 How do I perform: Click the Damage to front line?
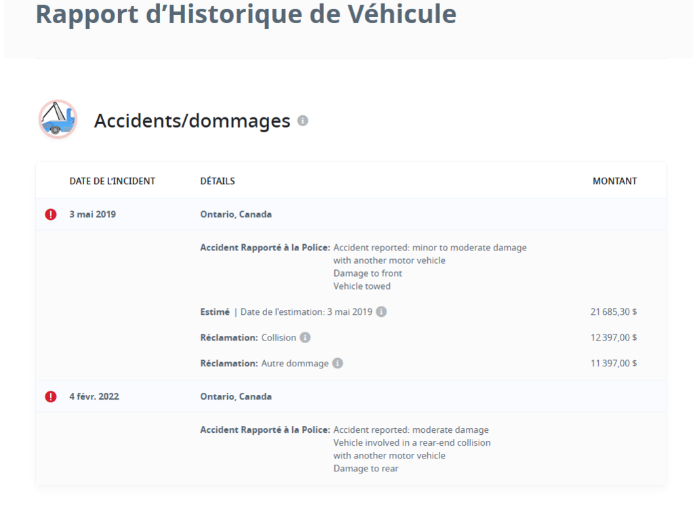(368, 273)
